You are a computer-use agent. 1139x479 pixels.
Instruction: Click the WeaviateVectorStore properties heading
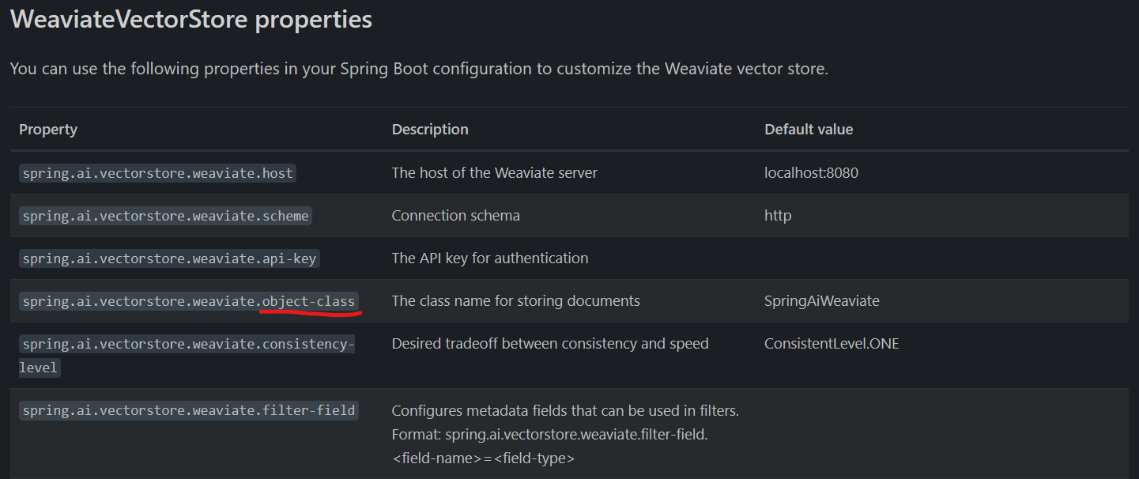(190, 19)
